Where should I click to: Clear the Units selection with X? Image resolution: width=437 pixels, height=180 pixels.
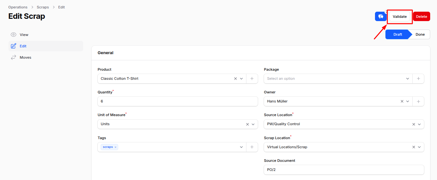[x=247, y=124]
